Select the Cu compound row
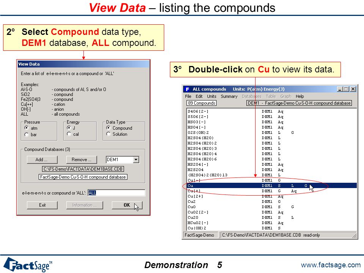 (271, 185)
